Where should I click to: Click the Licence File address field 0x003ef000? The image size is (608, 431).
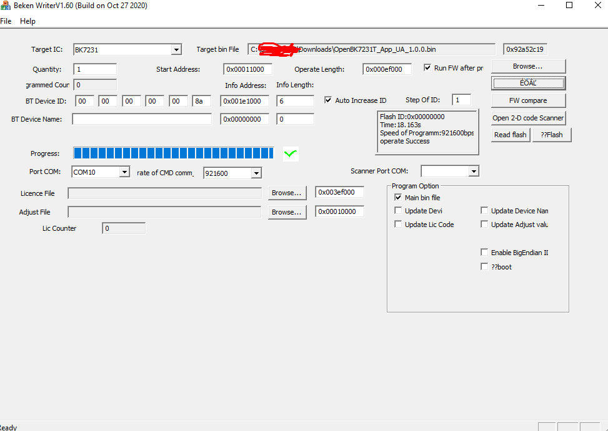click(340, 192)
